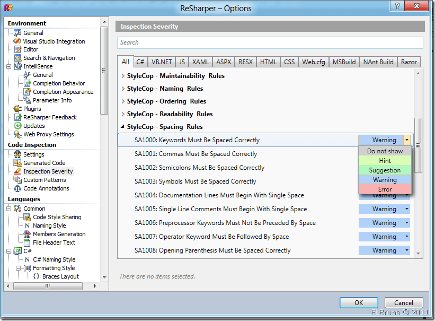435x321 pixels.
Task: Click the Web Proxy Settings icon
Action: click(17, 134)
